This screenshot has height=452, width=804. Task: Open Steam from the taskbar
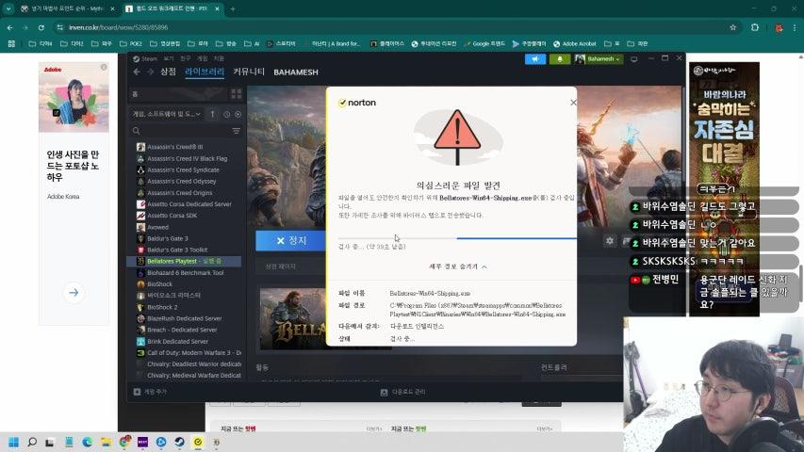click(179, 442)
